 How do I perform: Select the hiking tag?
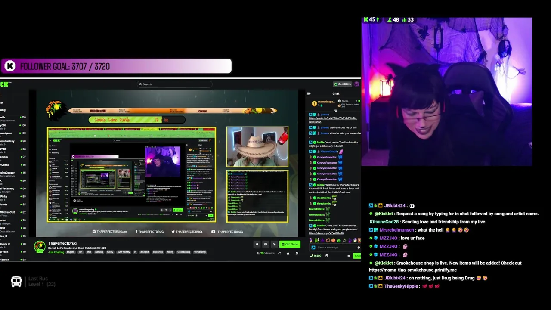[x=170, y=252]
